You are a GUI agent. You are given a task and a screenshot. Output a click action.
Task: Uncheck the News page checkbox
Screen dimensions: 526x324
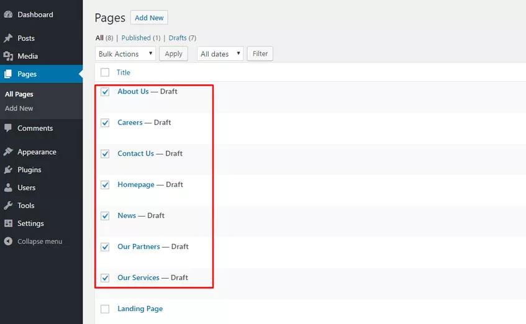tap(105, 215)
